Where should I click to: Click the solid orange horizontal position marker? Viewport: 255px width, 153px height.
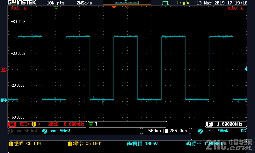point(114,7)
